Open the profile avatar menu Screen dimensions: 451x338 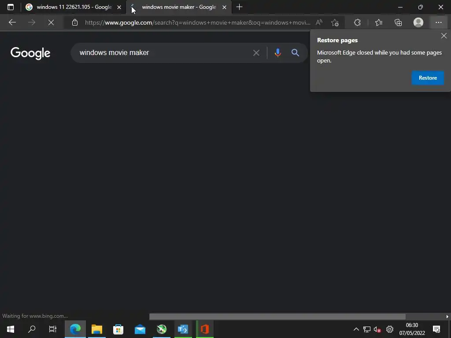(x=418, y=22)
